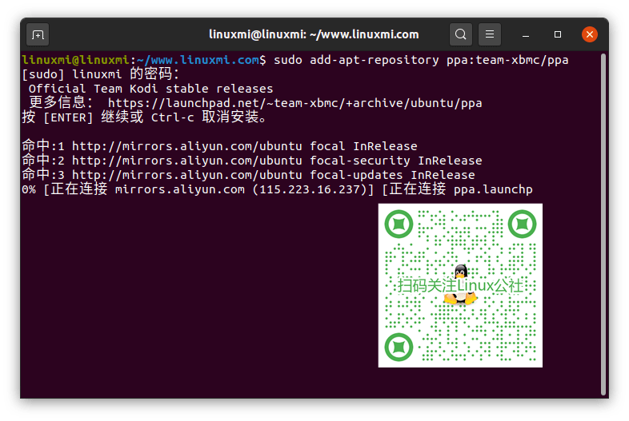
Task: Click the window title linuxmi@linuxmi text
Action: click(314, 34)
